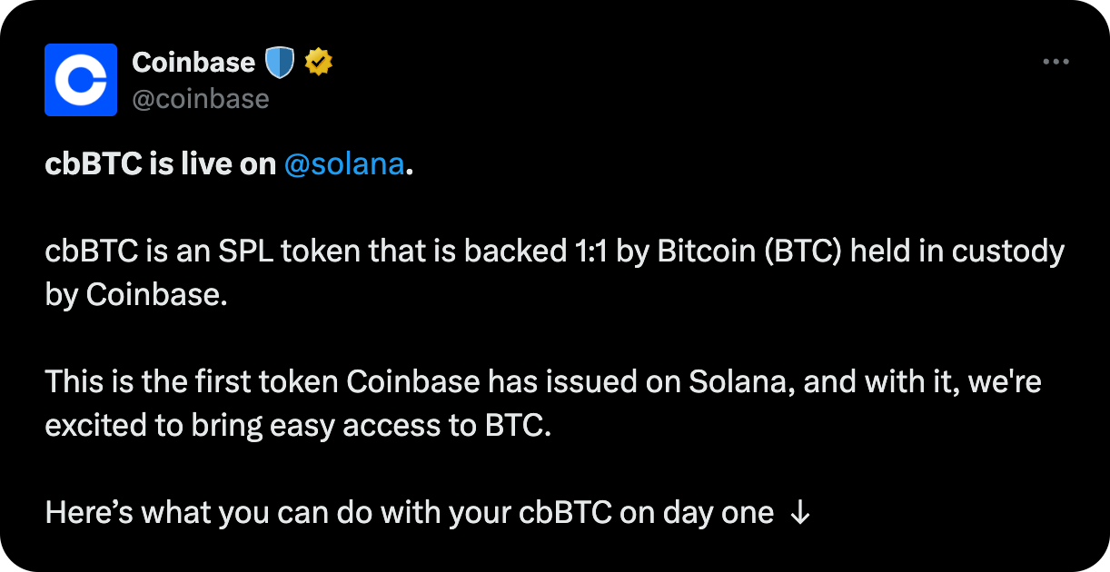Click the gold verified checkmark badge
1110x572 pixels.
point(318,63)
